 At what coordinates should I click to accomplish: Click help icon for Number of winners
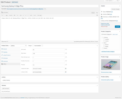click(66, 61)
